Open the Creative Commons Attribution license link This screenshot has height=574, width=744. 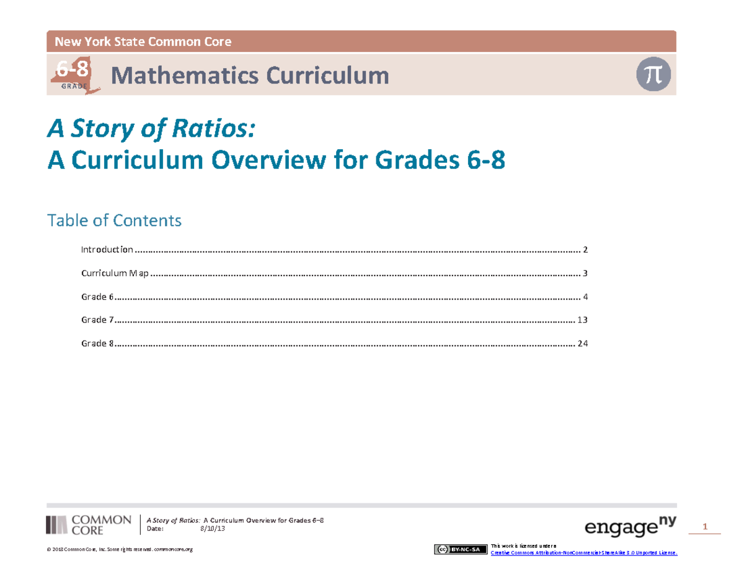pos(583,552)
